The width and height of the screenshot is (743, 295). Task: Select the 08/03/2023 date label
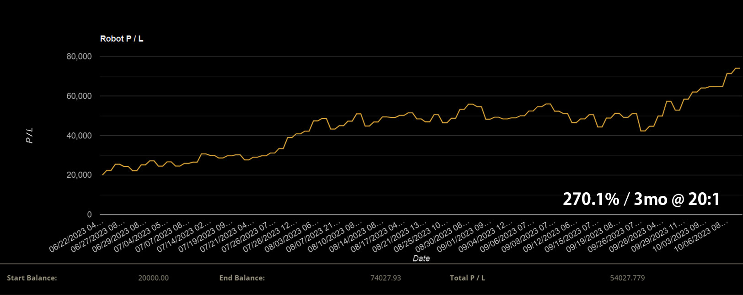(x=291, y=237)
